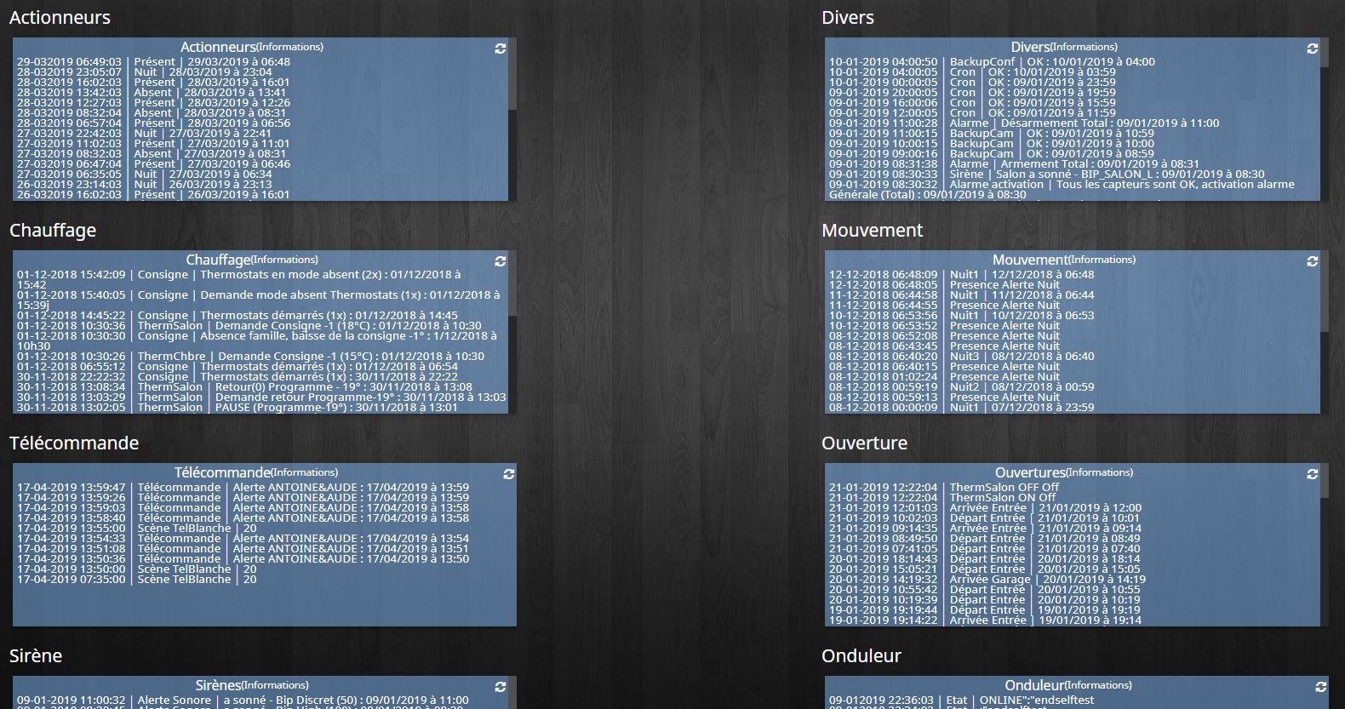Image resolution: width=1345 pixels, height=709 pixels.
Task: Refresh the Actionneurs log widget
Action: tap(501, 49)
